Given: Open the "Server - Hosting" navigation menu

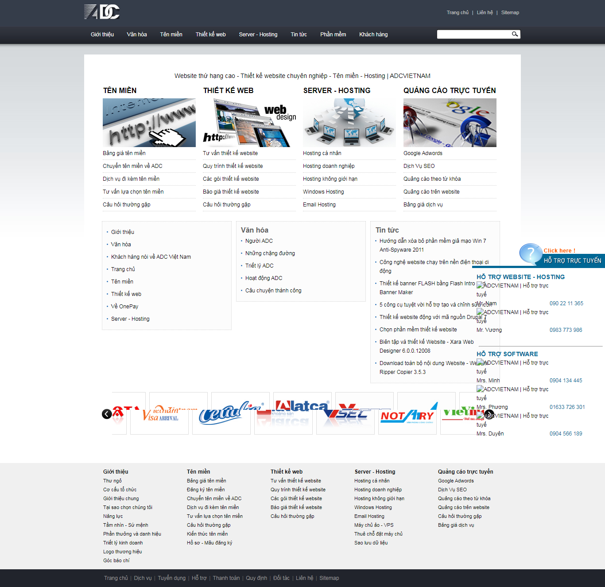Looking at the screenshot, I should pos(258,34).
